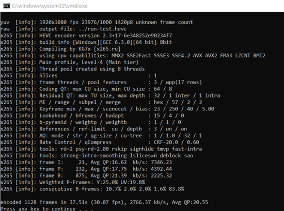This screenshot has width=284, height=211.
Task: Click the build info GCC 6.3.0 text
Action: [116, 42]
